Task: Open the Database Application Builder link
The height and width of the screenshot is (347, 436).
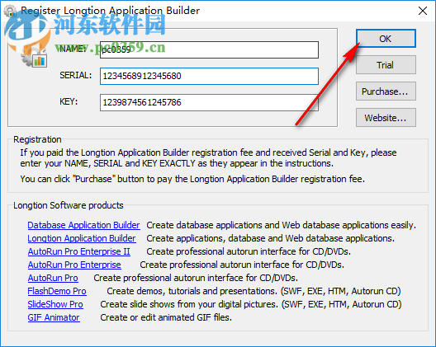Action: pyautogui.click(x=83, y=225)
